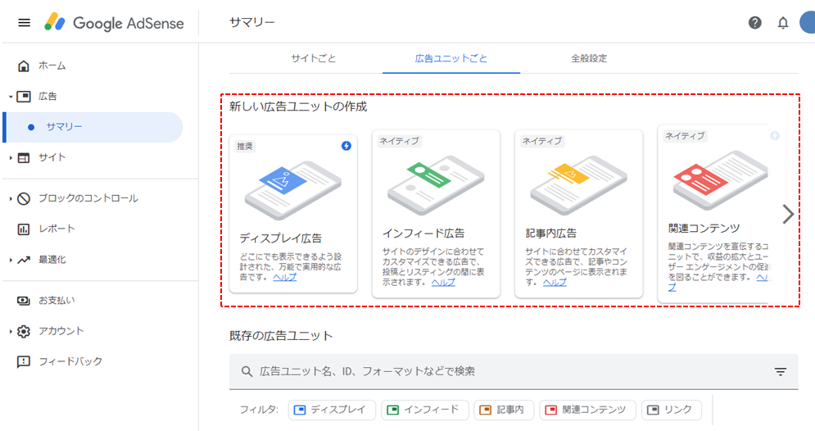This screenshot has height=431, width=815.
Task: Toggle the ディスプレイ filter chip
Action: [x=332, y=410]
